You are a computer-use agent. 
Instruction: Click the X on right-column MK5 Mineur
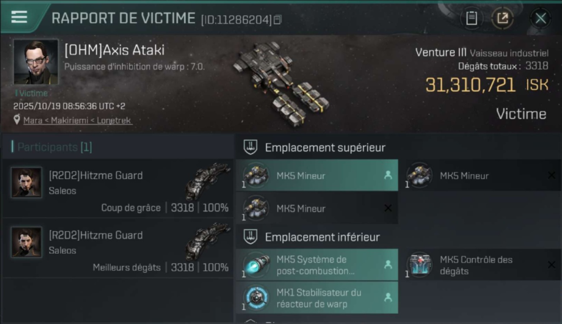point(551,175)
